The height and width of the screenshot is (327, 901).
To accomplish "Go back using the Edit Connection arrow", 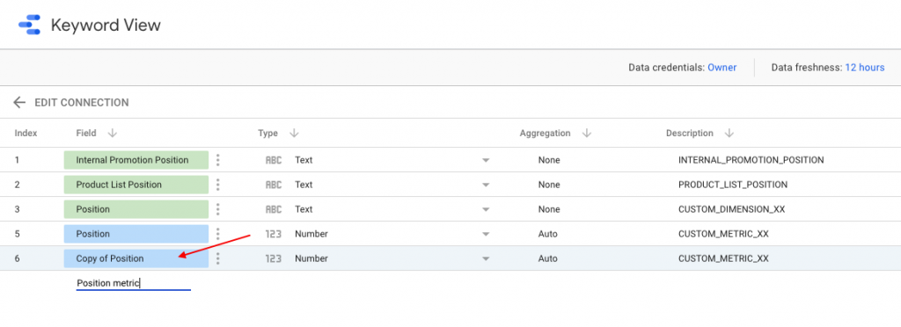I will 19,103.
